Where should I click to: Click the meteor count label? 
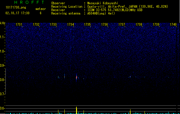click(41, 9)
